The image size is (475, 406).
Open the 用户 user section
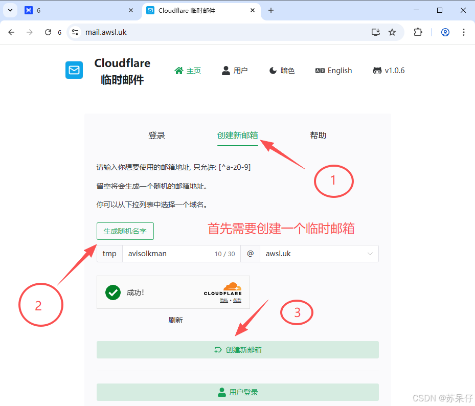click(x=234, y=70)
